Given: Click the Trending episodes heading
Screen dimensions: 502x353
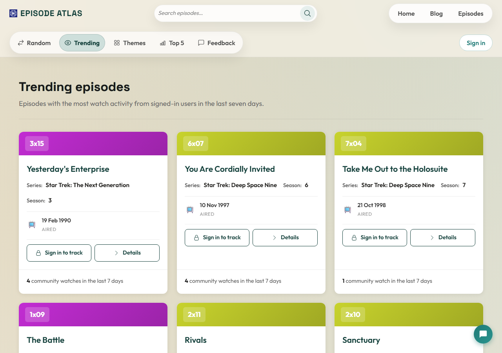Looking at the screenshot, I should point(75,87).
